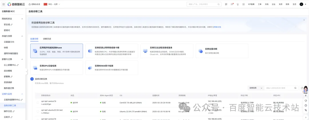309x120 pixels.
Task: Open 快照 in the sidebar
Action: [x=6, y=48]
